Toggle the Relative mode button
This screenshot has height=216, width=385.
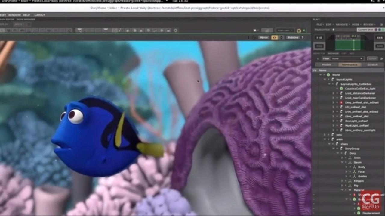(x=293, y=38)
